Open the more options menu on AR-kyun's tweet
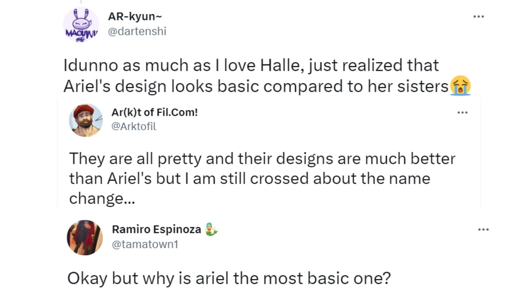 (478, 16)
